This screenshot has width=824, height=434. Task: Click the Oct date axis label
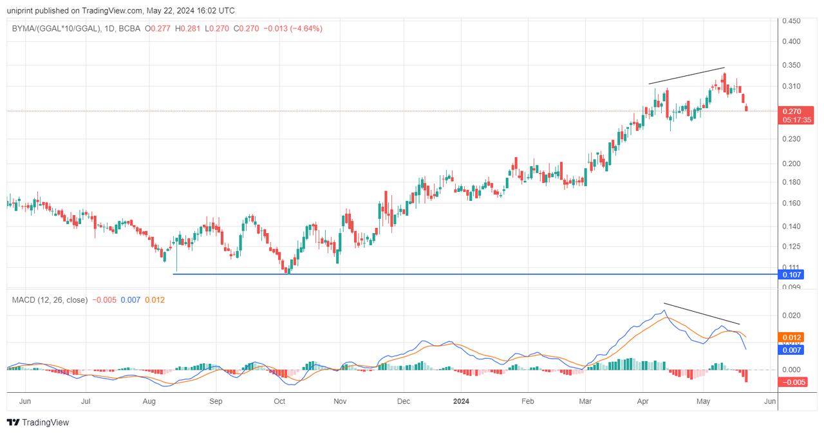tap(279, 401)
